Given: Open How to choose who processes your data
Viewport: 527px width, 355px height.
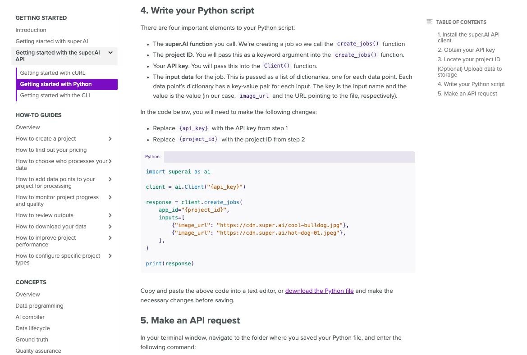Looking at the screenshot, I should 61,164.
